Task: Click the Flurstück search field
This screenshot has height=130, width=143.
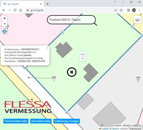Action: pos(71,20)
